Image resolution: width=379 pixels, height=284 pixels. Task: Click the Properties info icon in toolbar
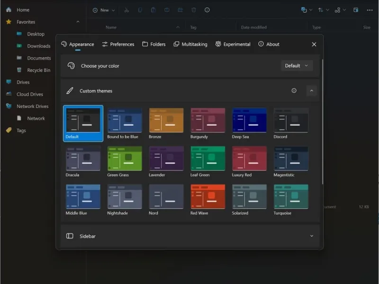point(207,10)
